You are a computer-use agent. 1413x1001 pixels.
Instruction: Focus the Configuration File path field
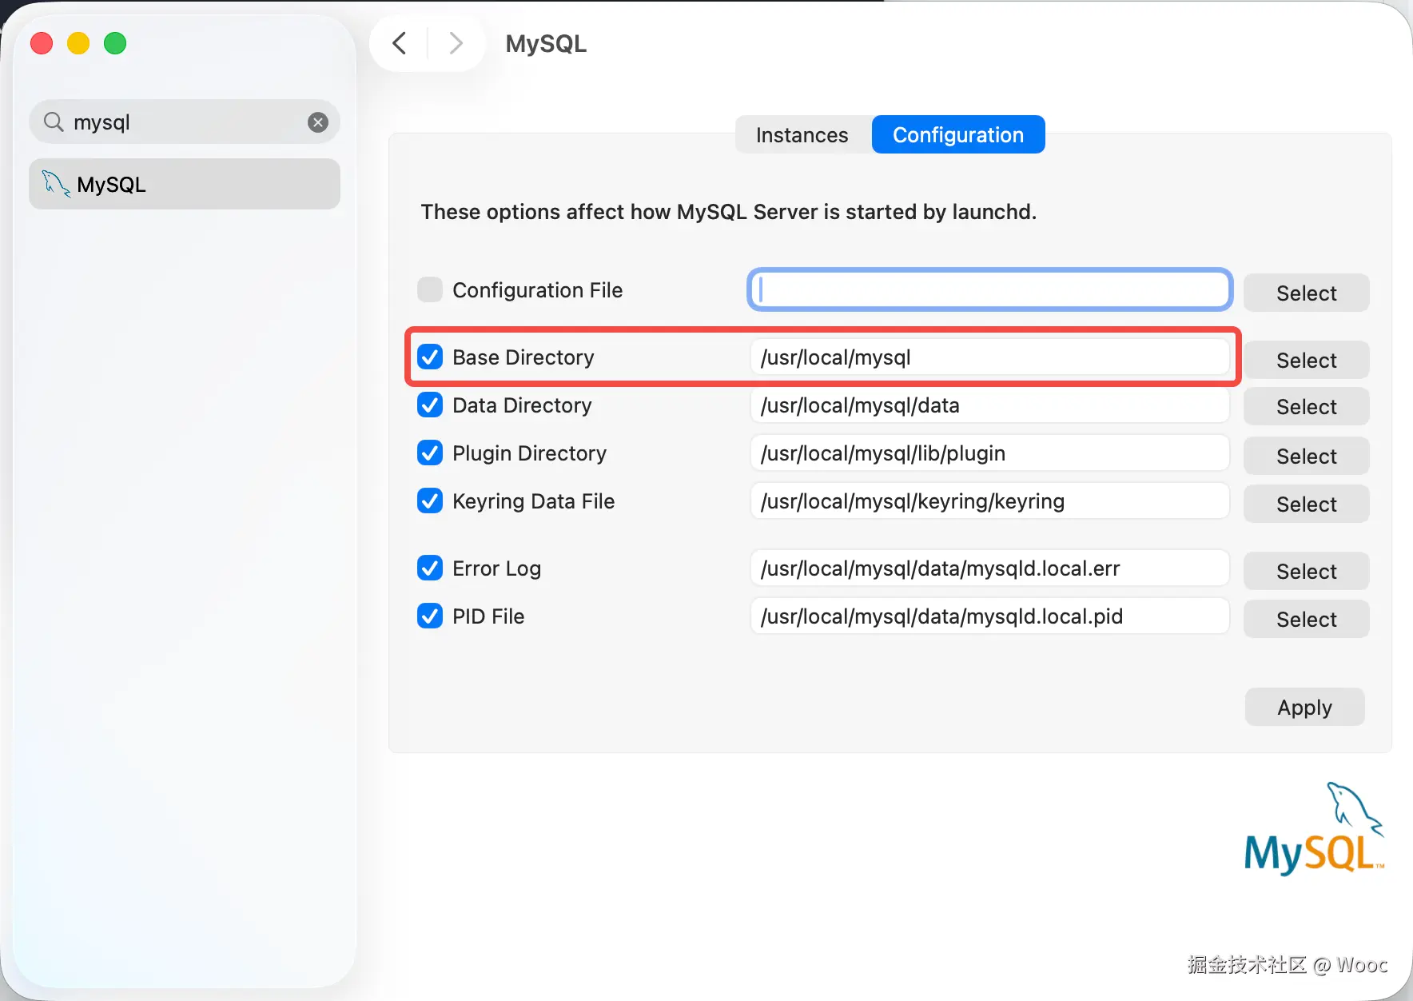(x=989, y=289)
